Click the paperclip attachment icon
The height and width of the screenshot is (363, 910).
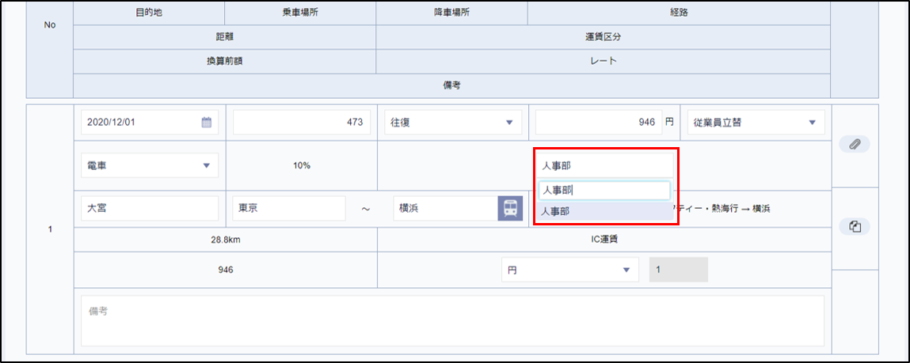click(x=854, y=144)
